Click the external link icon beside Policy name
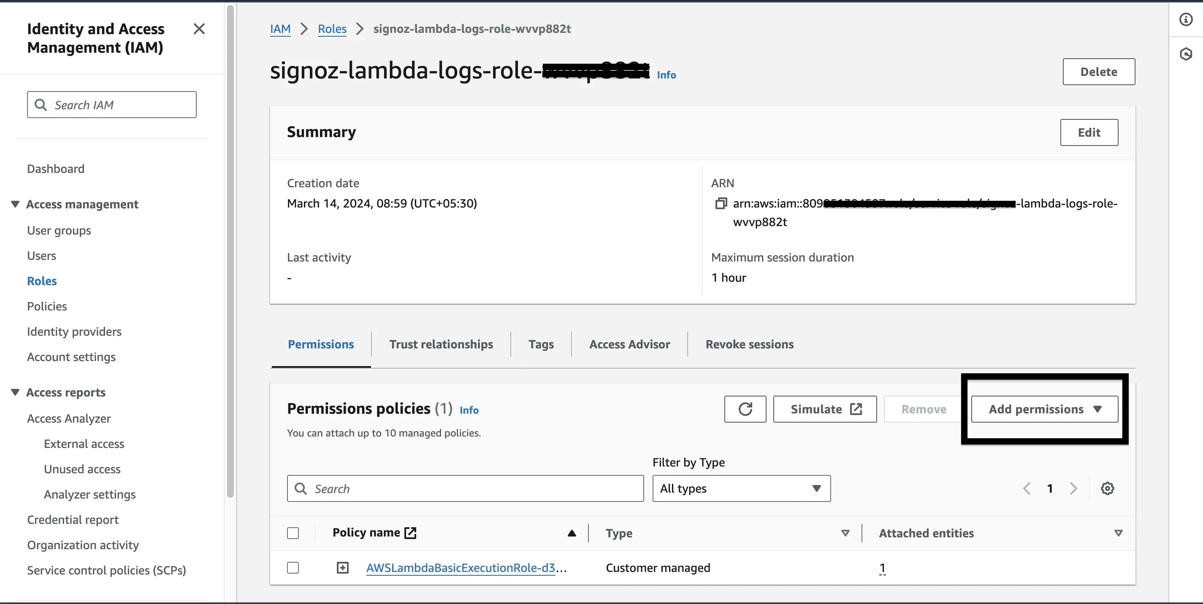The width and height of the screenshot is (1203, 604). click(x=410, y=533)
